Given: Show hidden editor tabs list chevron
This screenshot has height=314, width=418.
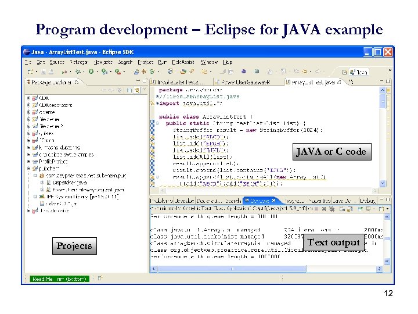Looking at the screenshot, I should [351, 82].
